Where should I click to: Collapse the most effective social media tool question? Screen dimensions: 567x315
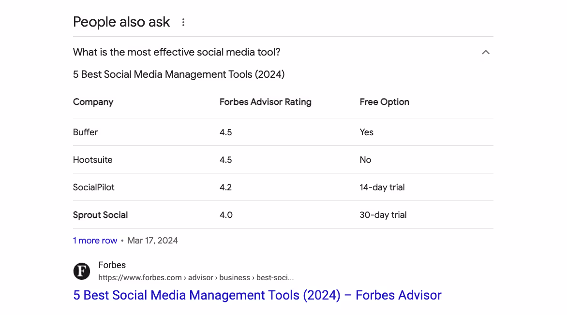(485, 52)
